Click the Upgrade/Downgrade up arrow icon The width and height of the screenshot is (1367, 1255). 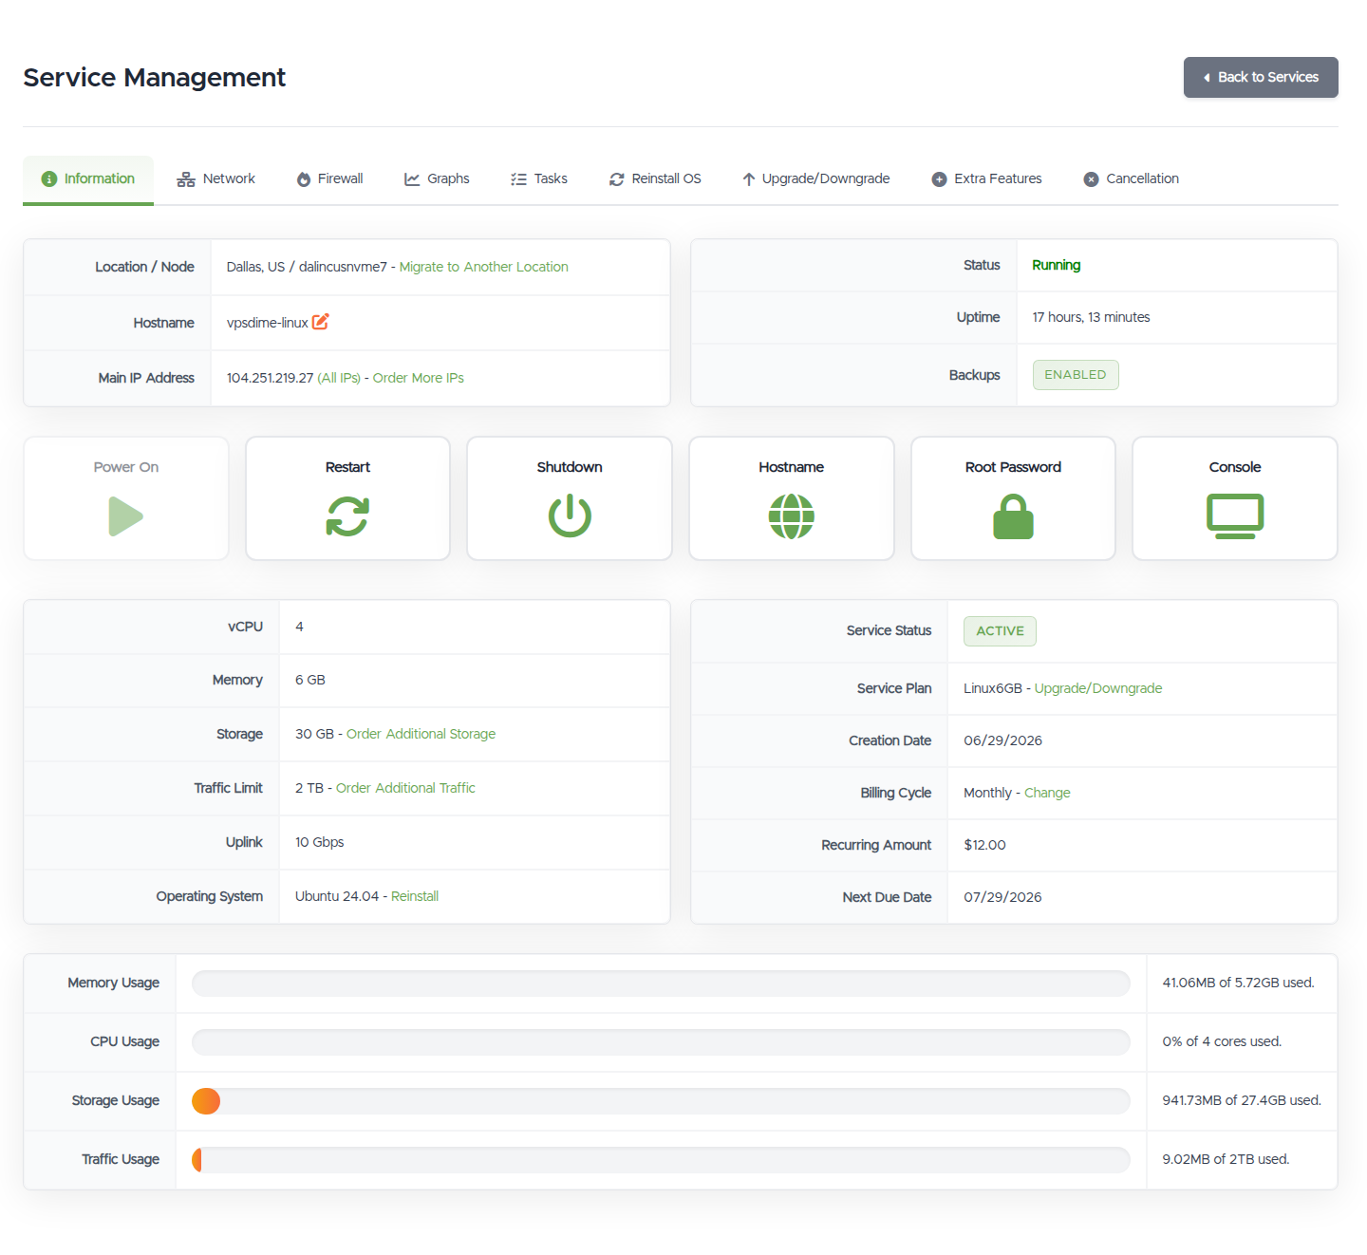749,179
